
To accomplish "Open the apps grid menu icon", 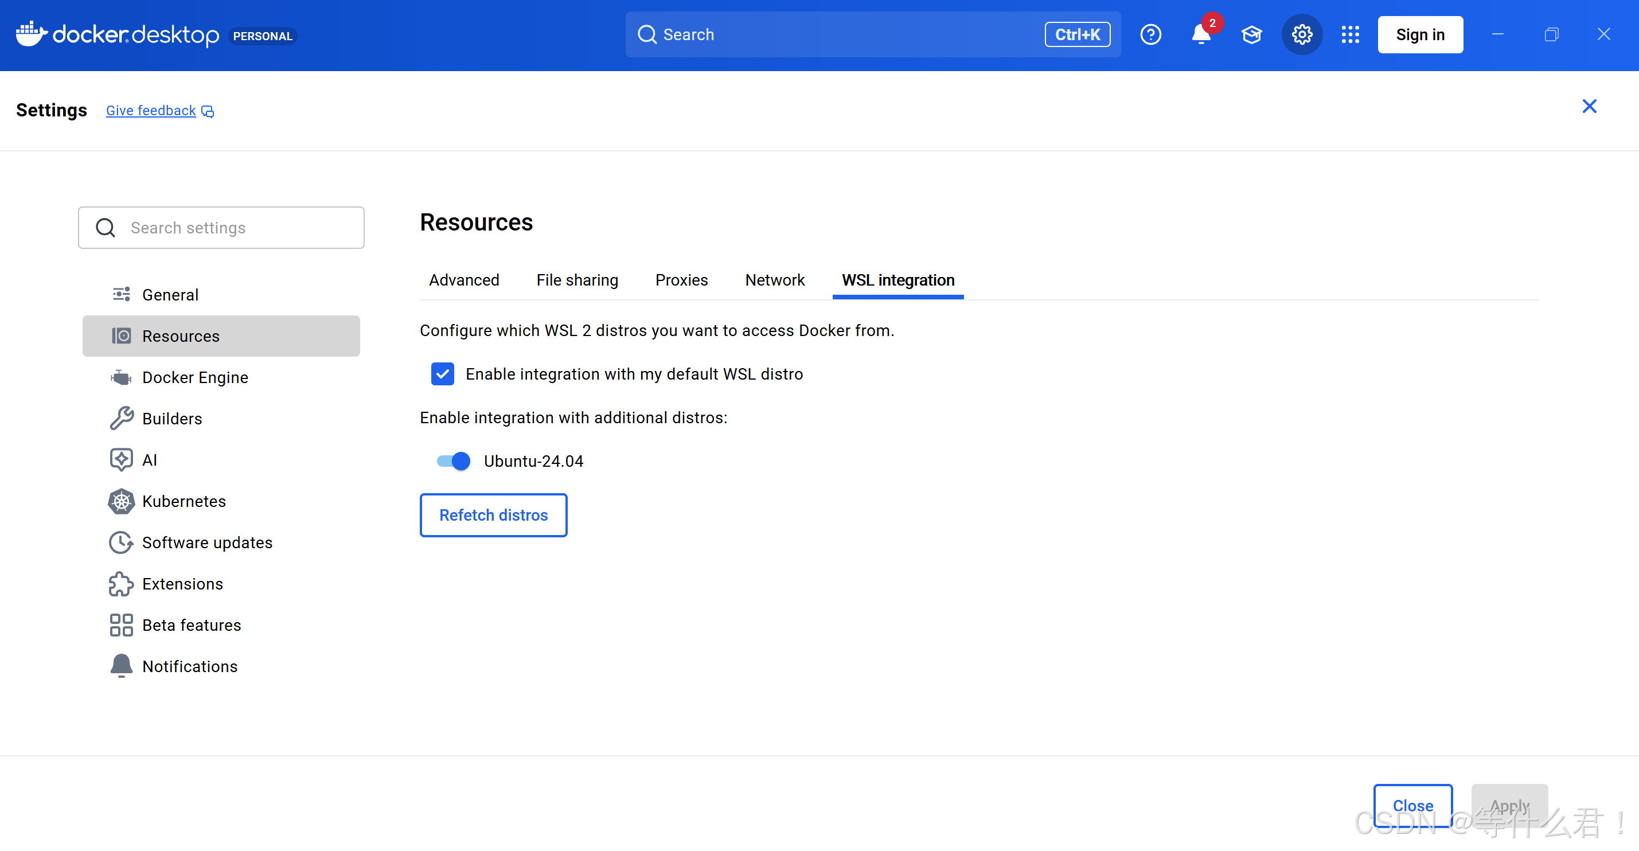I will click(x=1350, y=34).
